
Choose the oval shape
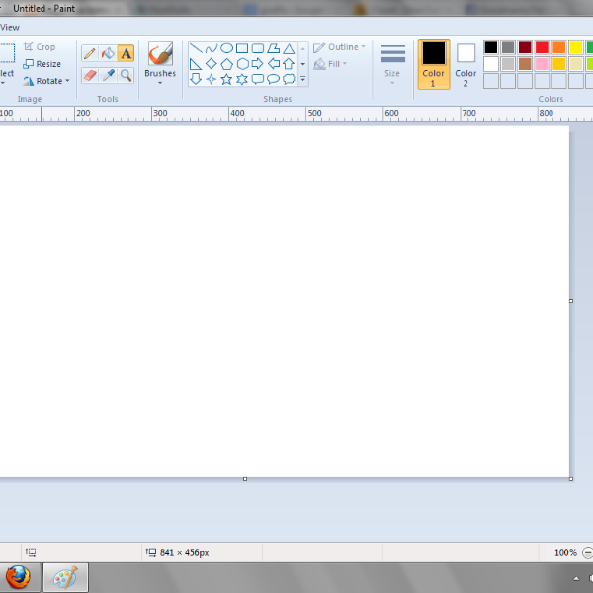coord(226,48)
